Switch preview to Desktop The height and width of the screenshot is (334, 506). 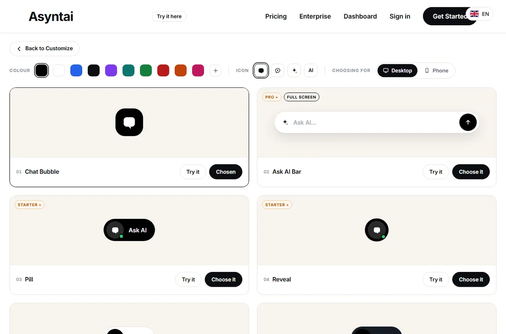[397, 71]
